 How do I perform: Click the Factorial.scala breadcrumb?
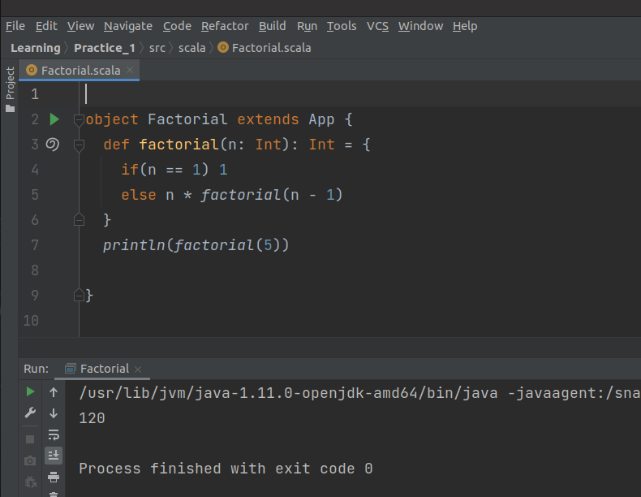pyautogui.click(x=265, y=48)
